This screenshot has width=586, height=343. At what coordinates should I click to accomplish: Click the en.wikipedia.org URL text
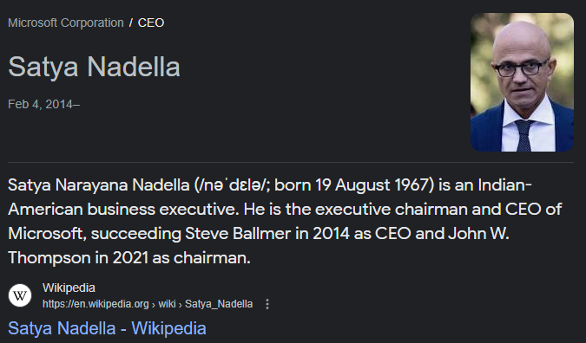(x=95, y=304)
